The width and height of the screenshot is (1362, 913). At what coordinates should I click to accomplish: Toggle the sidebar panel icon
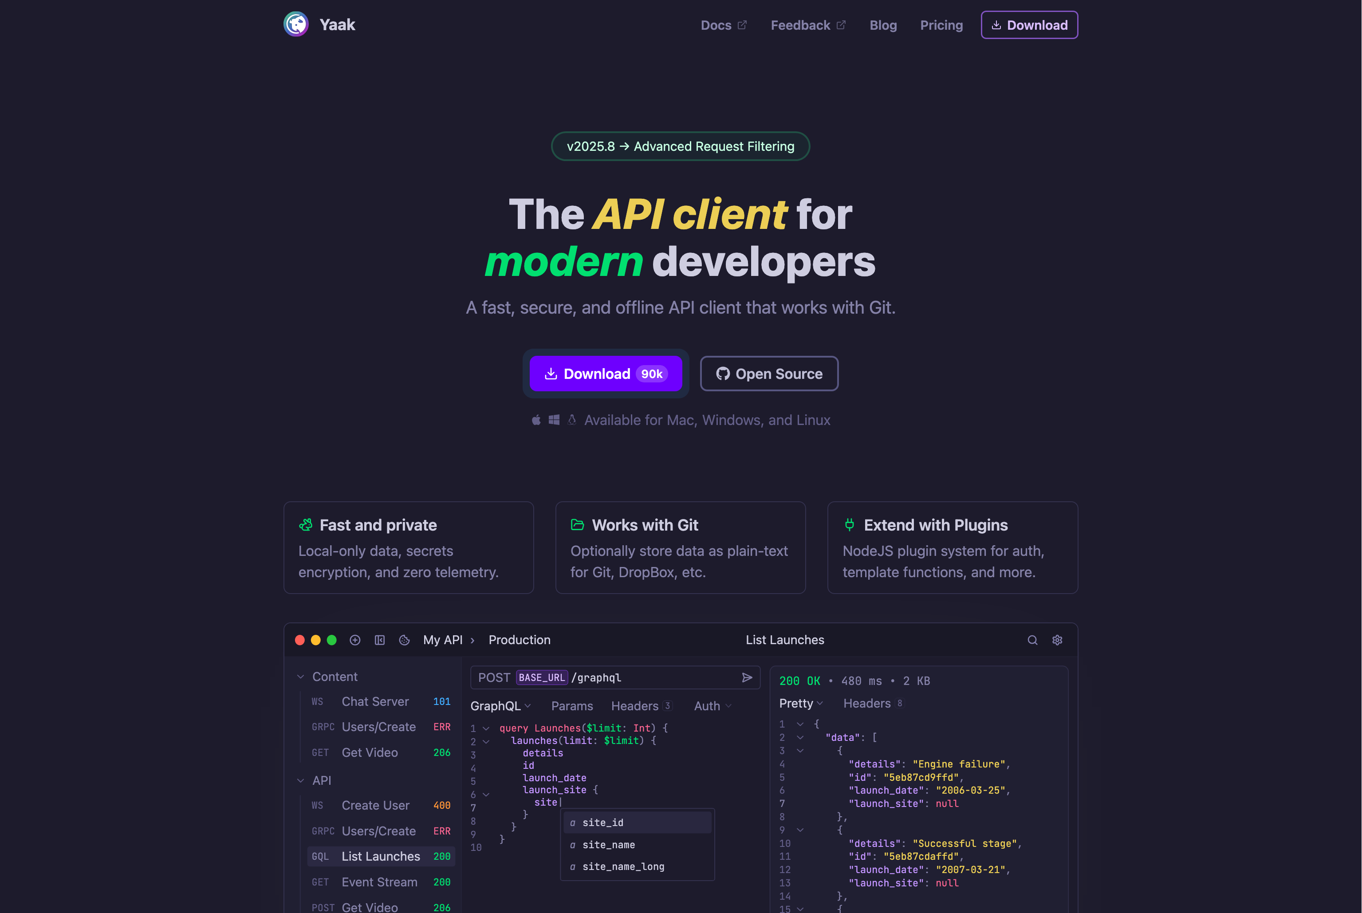click(380, 640)
